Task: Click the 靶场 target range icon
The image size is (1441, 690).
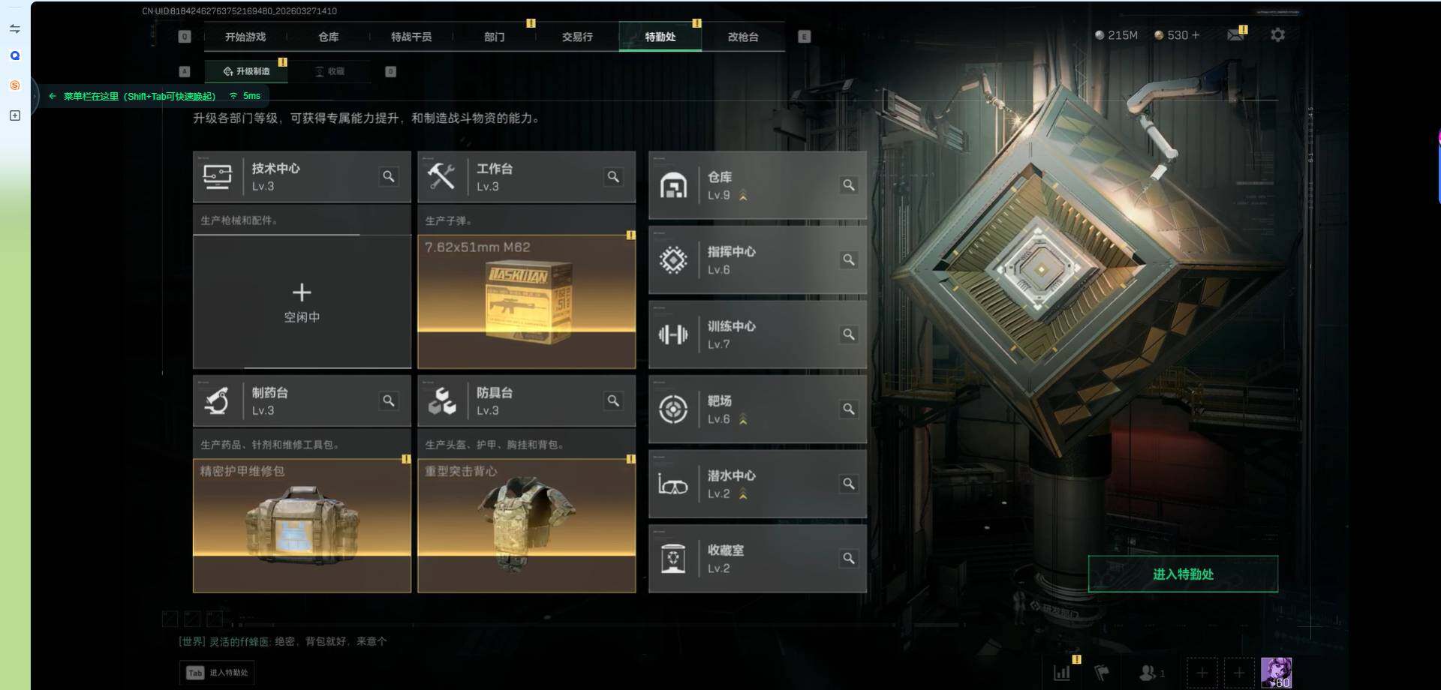Action: 673,409
